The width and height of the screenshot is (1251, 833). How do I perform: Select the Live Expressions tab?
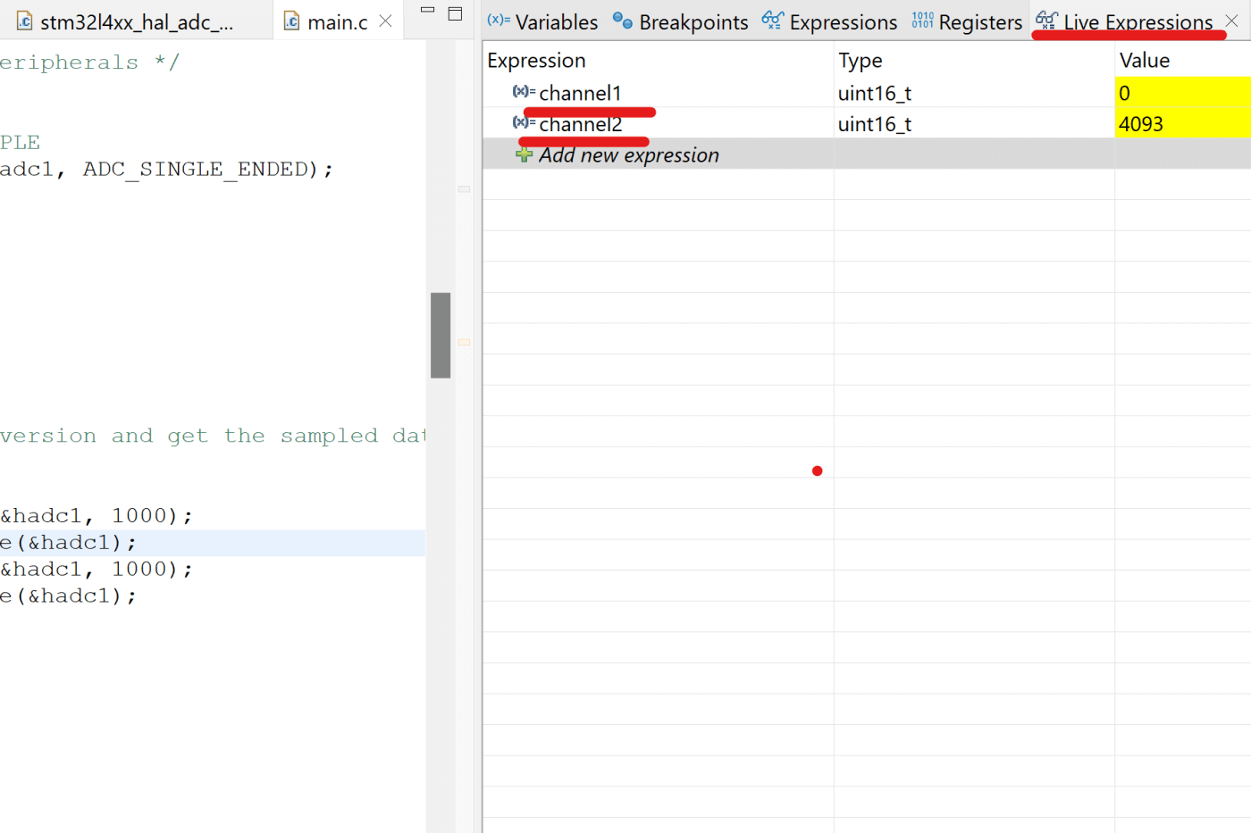click(x=1125, y=21)
